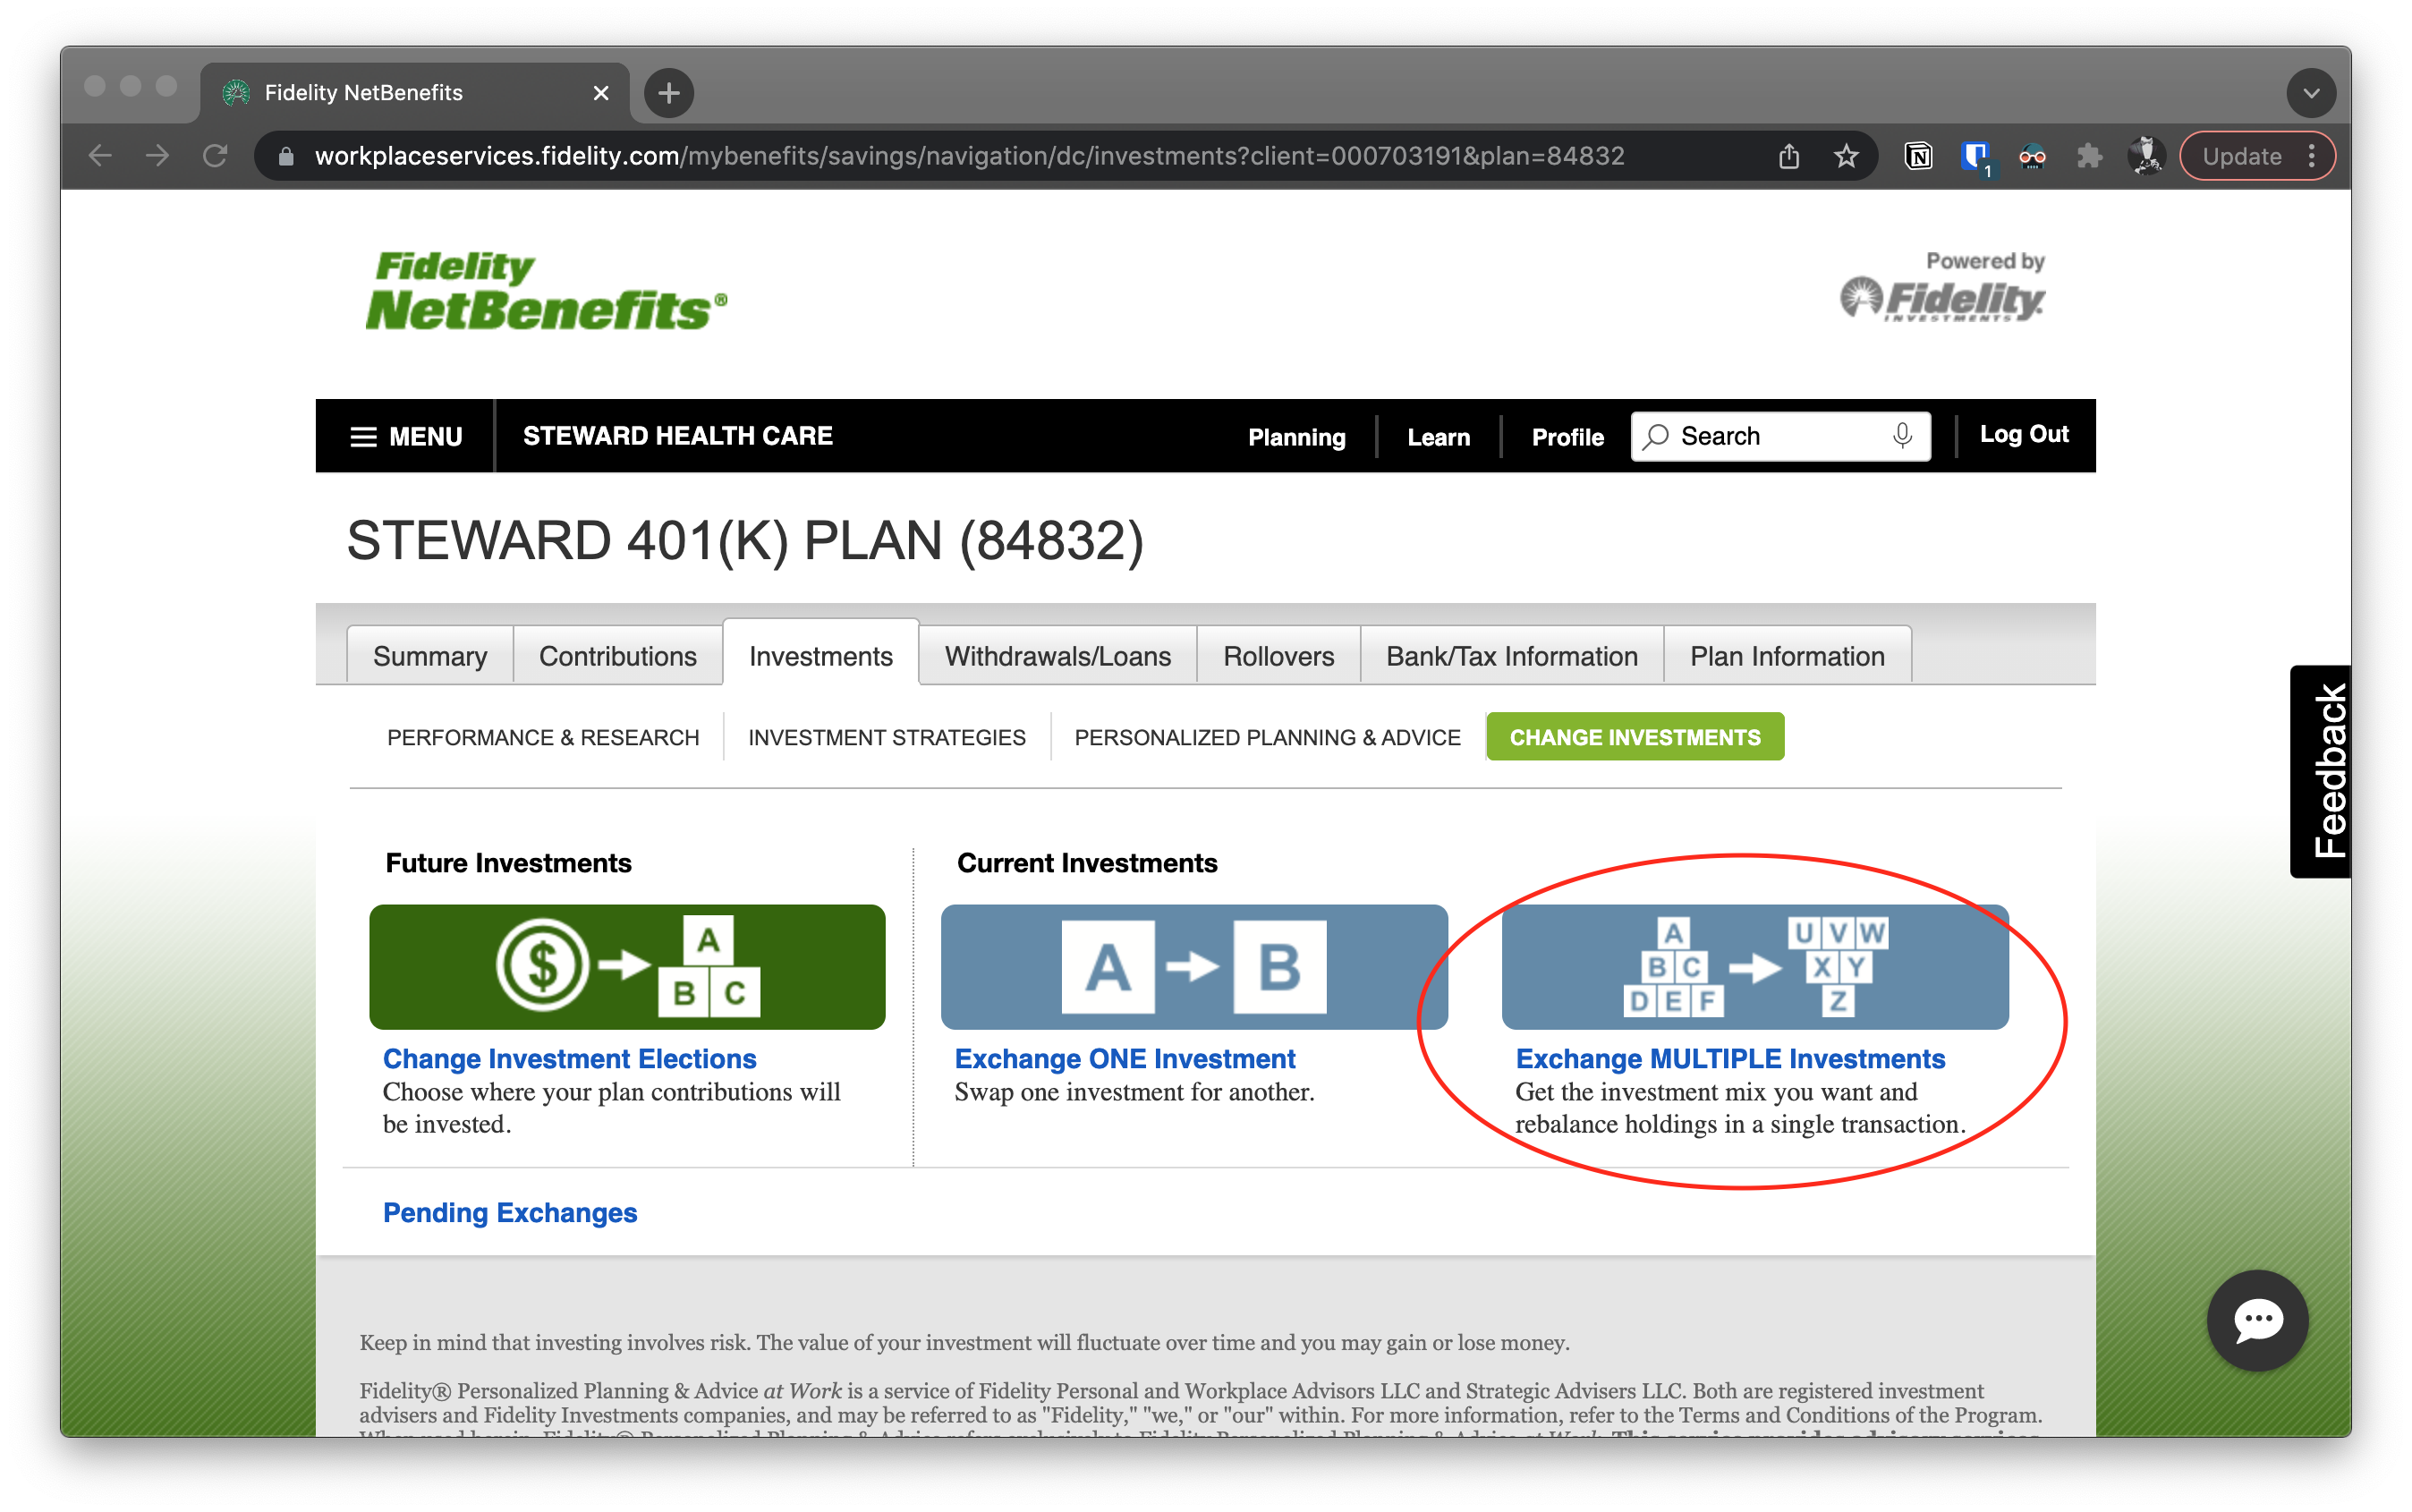Click Log Out in the navigation bar
2412x1512 pixels.
tap(2023, 434)
